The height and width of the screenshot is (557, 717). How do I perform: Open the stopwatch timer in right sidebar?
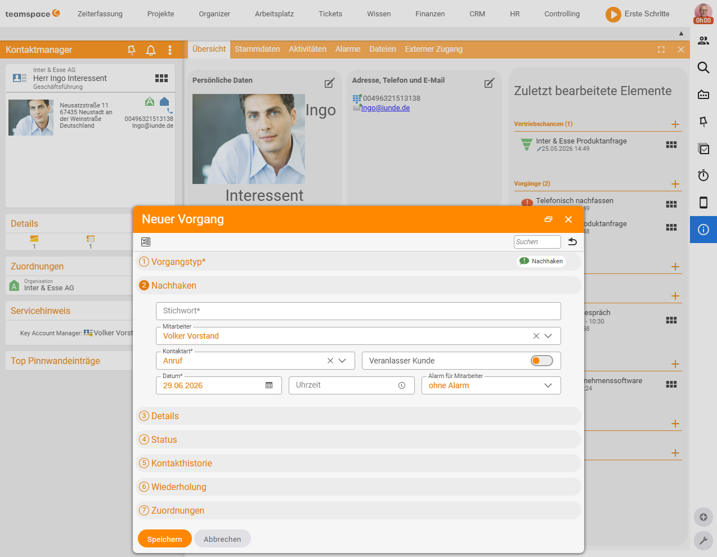pos(703,176)
